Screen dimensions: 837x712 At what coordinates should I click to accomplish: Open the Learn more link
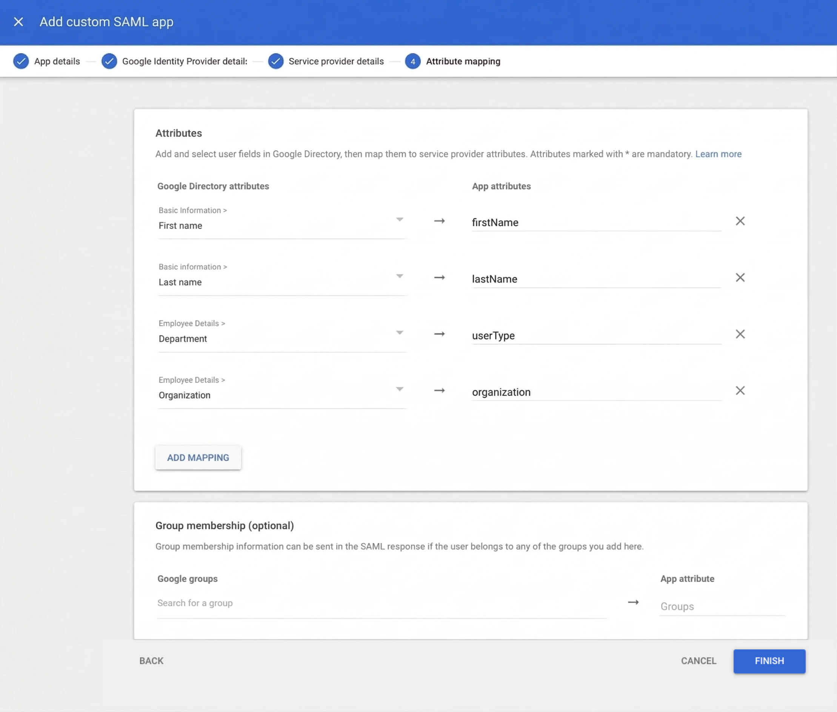(x=718, y=154)
